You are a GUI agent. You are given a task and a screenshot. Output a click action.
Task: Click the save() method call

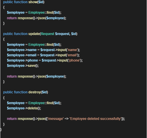(x=33, y=66)
